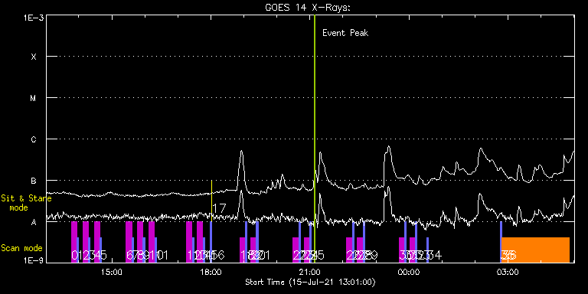Image resolution: width=588 pixels, height=294 pixels.
Task: Click the "Sit & Stare mode" label
Action: (x=26, y=202)
